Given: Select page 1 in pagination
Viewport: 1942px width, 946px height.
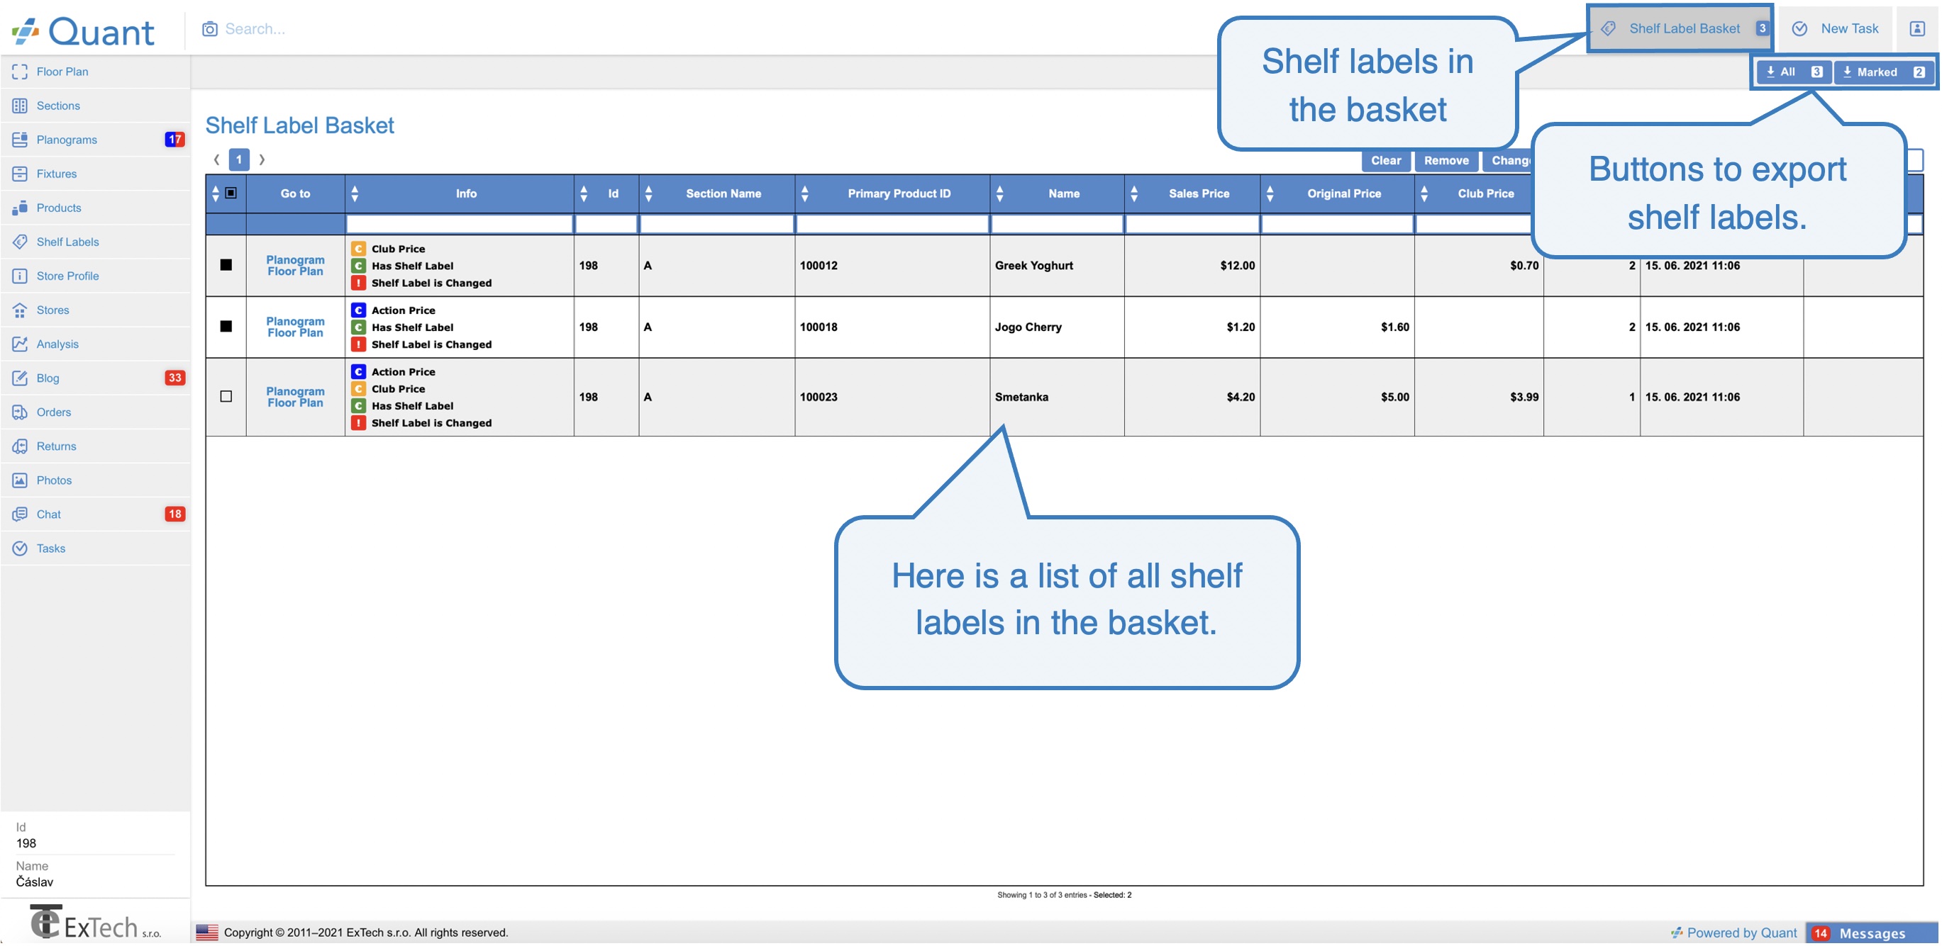Looking at the screenshot, I should click(239, 159).
